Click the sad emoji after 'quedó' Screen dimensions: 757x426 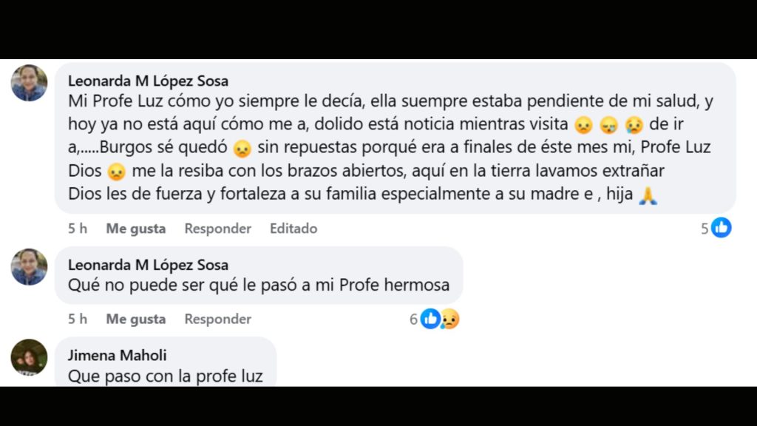pyautogui.click(x=244, y=146)
